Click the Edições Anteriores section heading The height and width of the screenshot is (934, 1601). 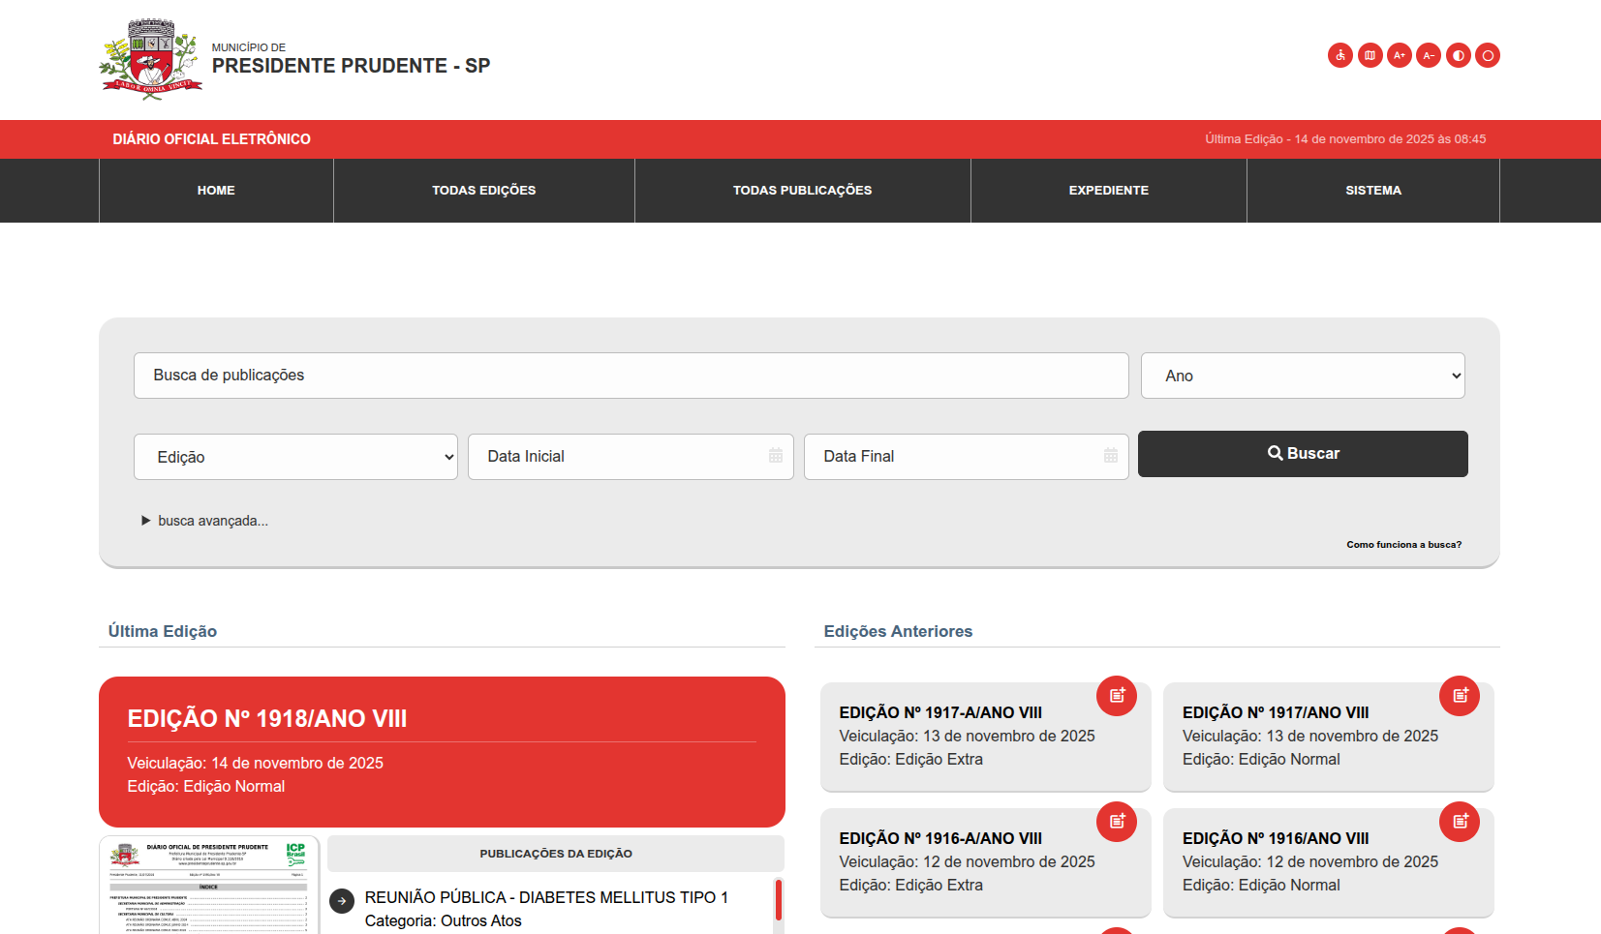click(898, 631)
